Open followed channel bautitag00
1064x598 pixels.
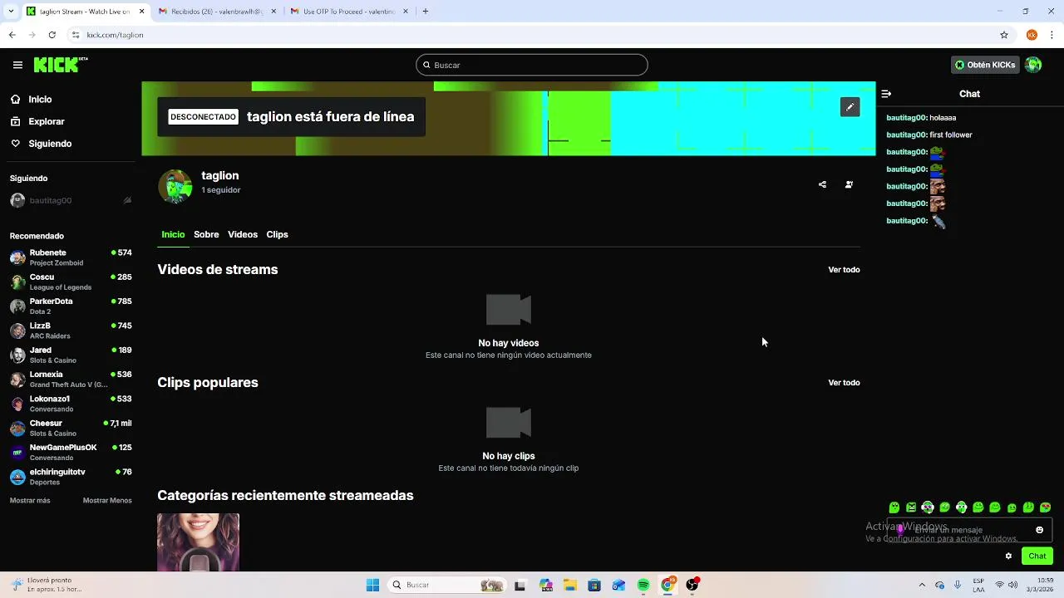(x=71, y=200)
